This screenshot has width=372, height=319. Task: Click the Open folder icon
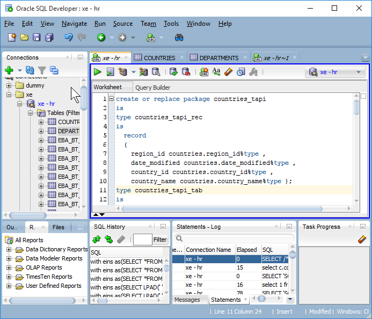pyautogui.click(x=24, y=37)
